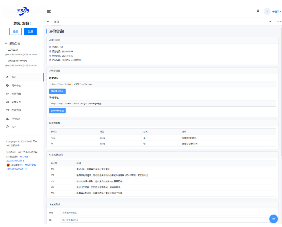Image resolution: width=282 pixels, height=227 pixels.
Task: Toggle the tab list options icon at top right
Action: point(279,22)
